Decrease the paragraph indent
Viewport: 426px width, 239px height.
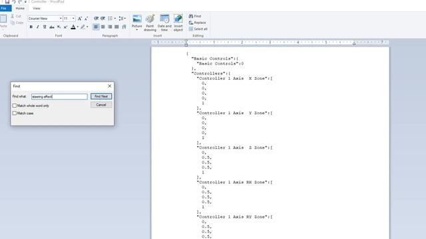pyautogui.click(x=96, y=19)
